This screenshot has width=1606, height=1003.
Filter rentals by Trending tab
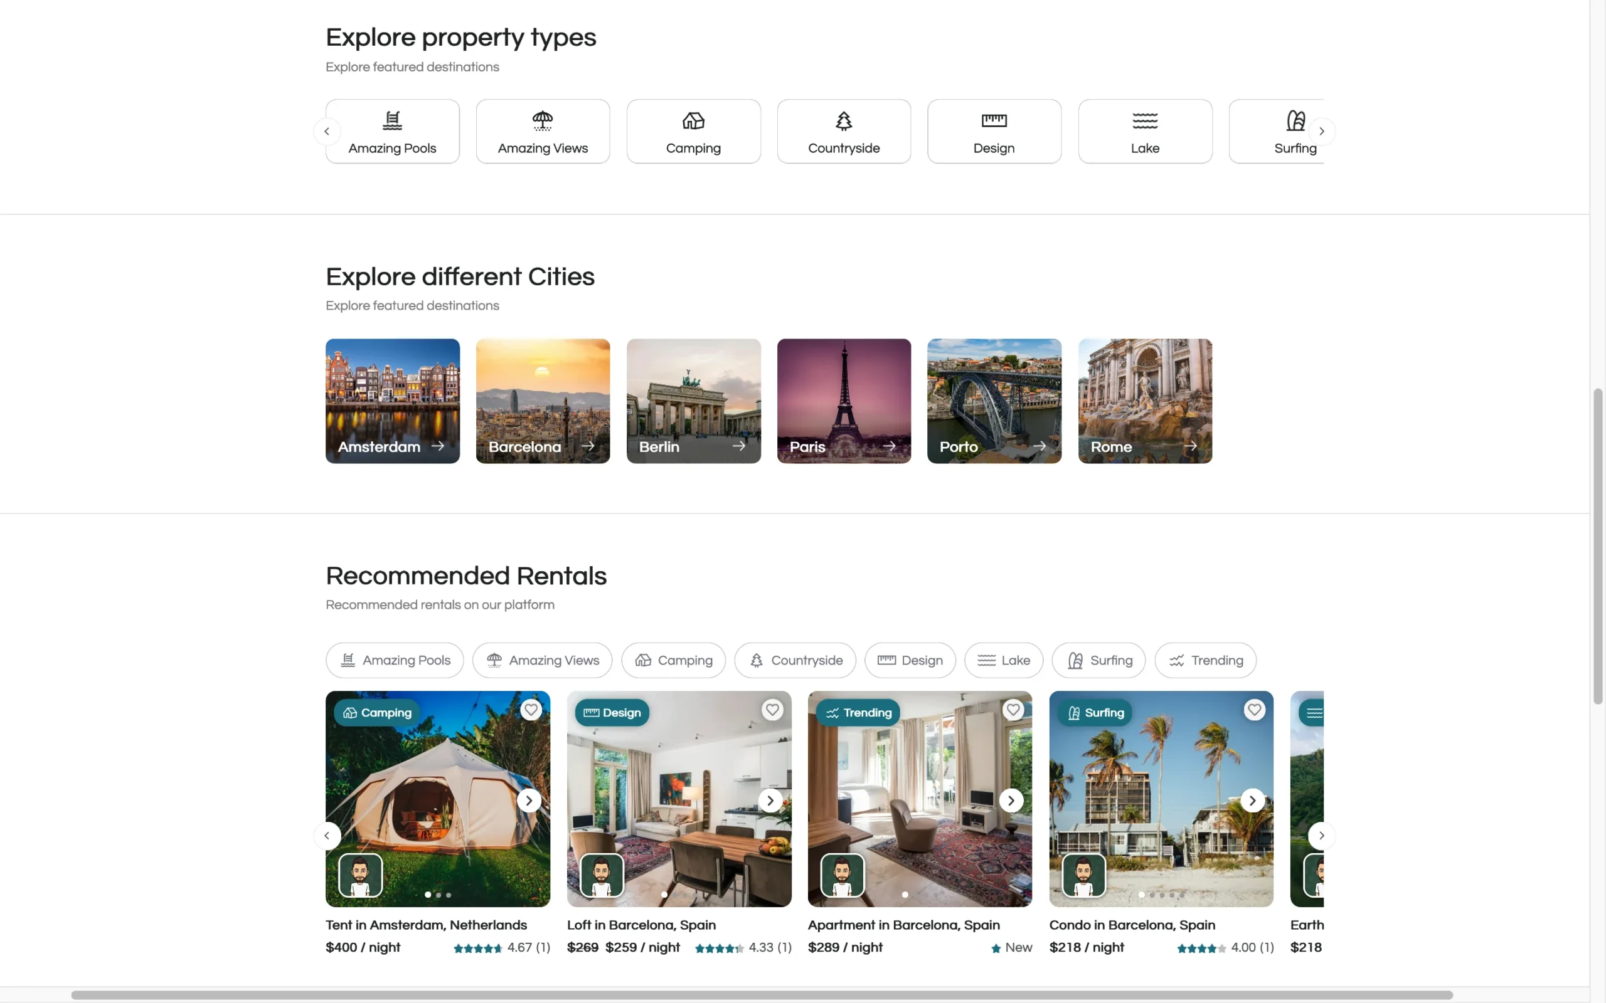coord(1205,660)
